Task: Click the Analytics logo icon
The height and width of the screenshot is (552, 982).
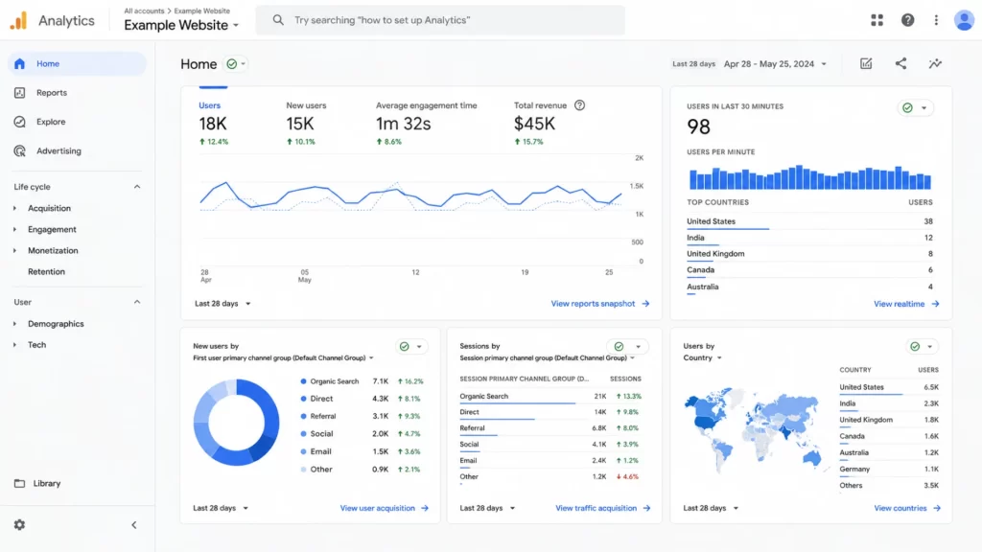Action: [x=19, y=20]
